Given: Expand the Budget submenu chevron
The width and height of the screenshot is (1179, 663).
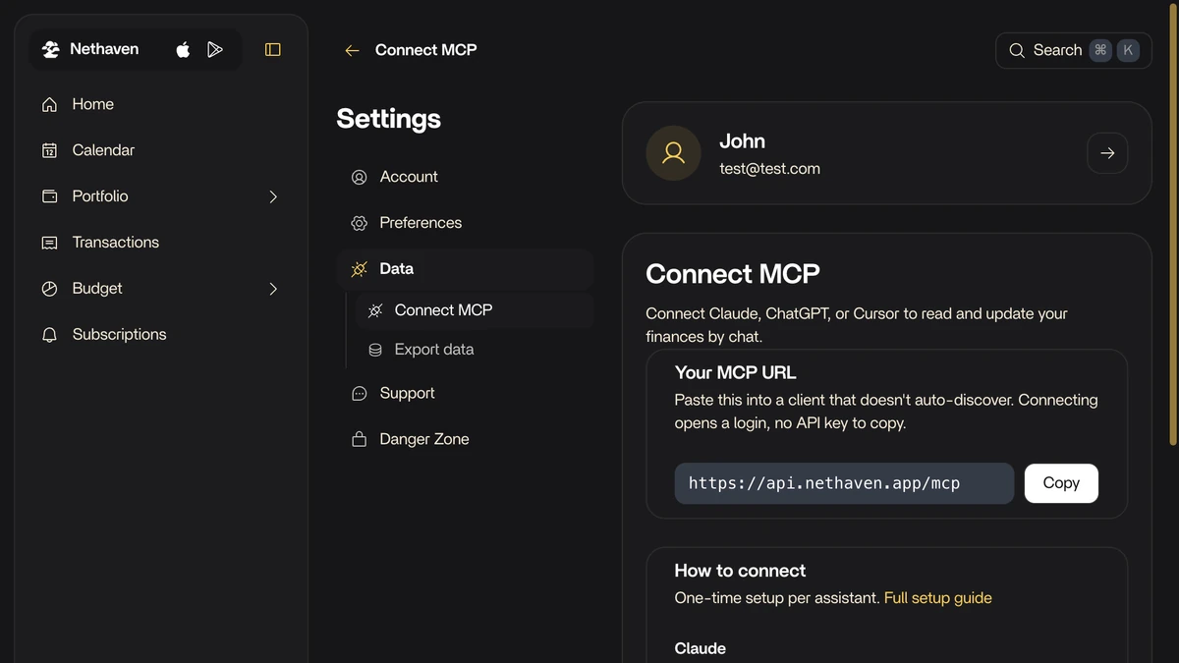Looking at the screenshot, I should (273, 289).
